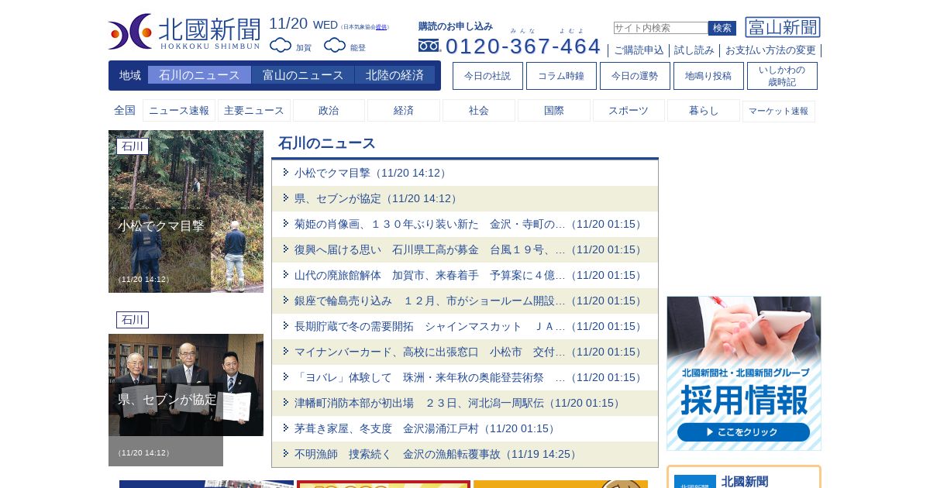Click the 0120-367-464 phone number
Viewport: 930px width, 488px height.
click(x=523, y=46)
